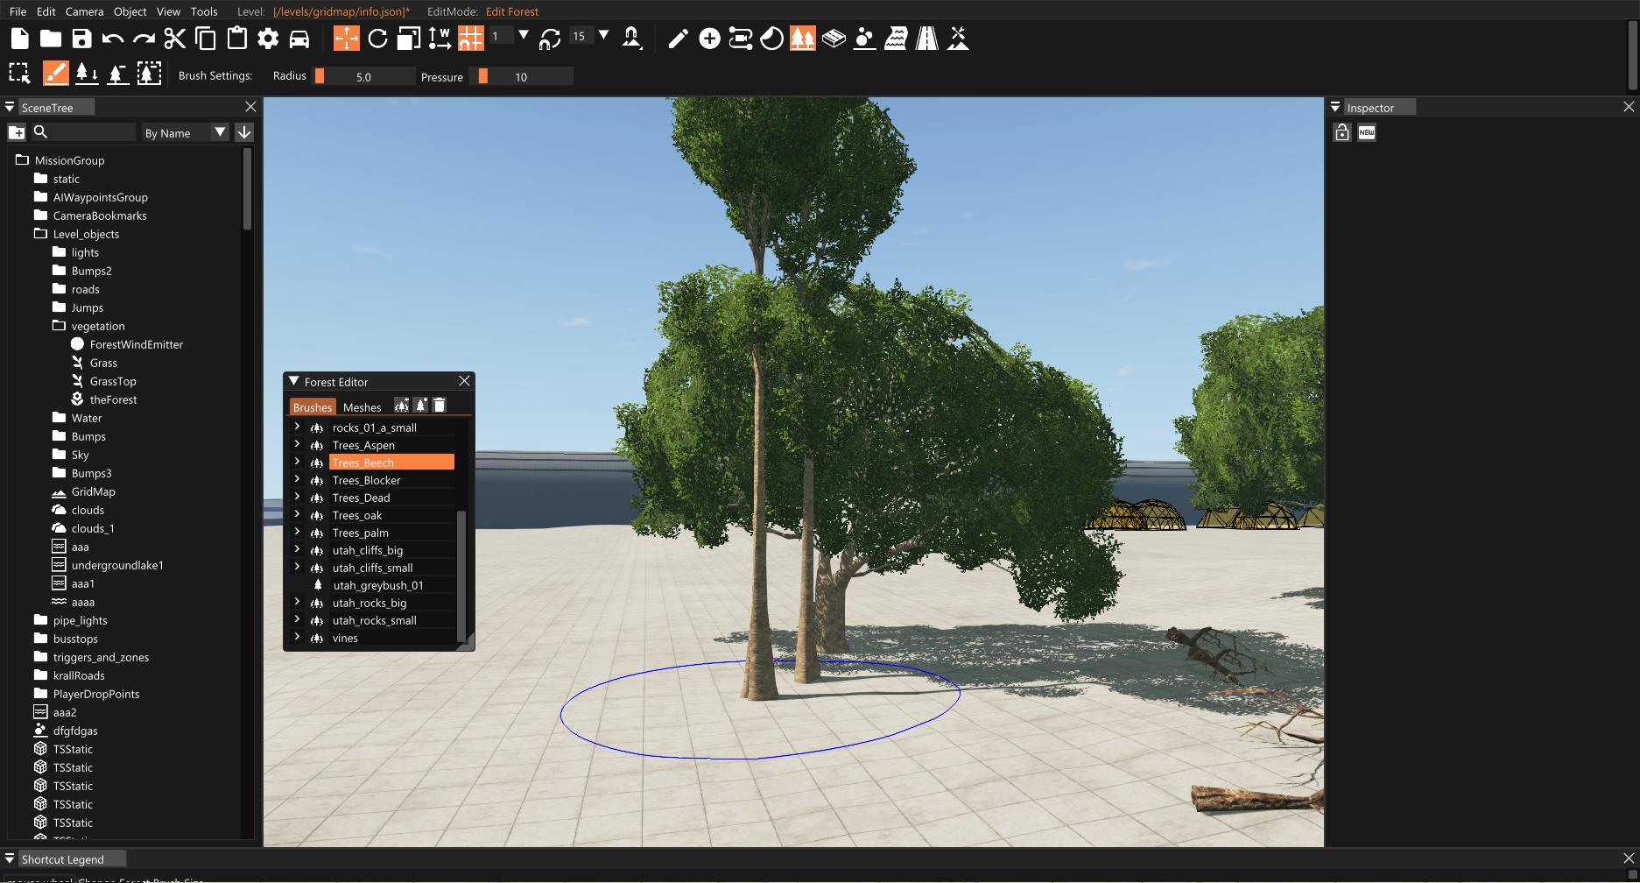Click the scissors cut icon
This screenshot has height=883, width=1640.
175,39
